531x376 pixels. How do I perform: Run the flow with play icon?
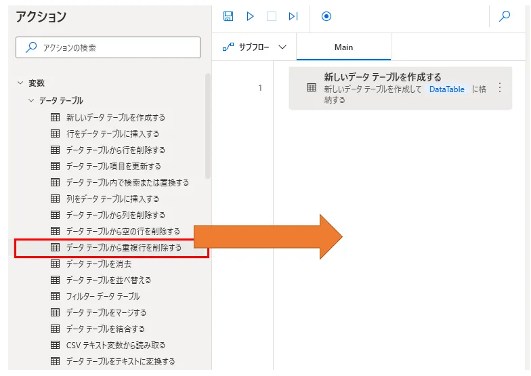(250, 16)
